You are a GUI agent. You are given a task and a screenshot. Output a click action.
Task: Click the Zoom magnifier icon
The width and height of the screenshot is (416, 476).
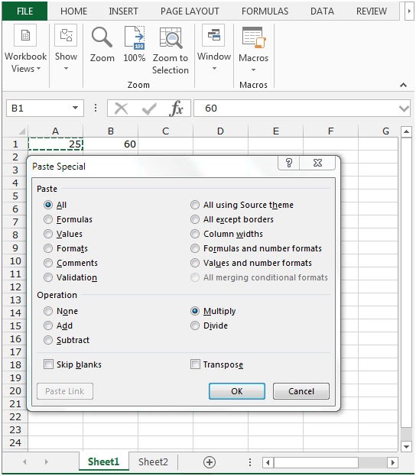(102, 37)
